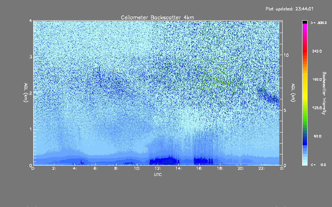Click the '22:' hour tick label

click(261, 168)
